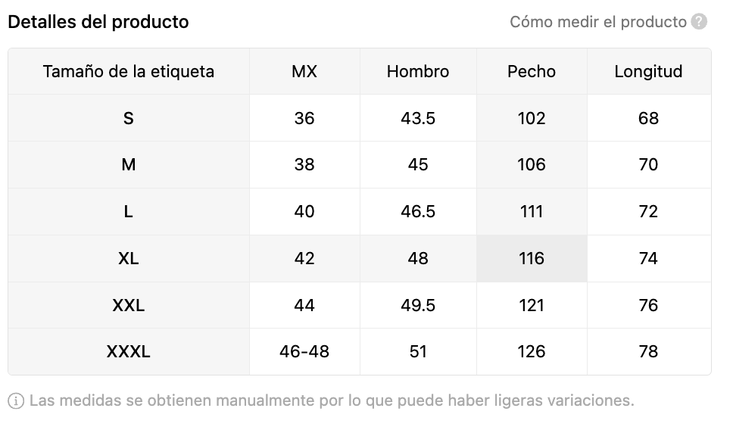733x430 pixels.
Task: Select the XXL size row label
Action: click(129, 305)
